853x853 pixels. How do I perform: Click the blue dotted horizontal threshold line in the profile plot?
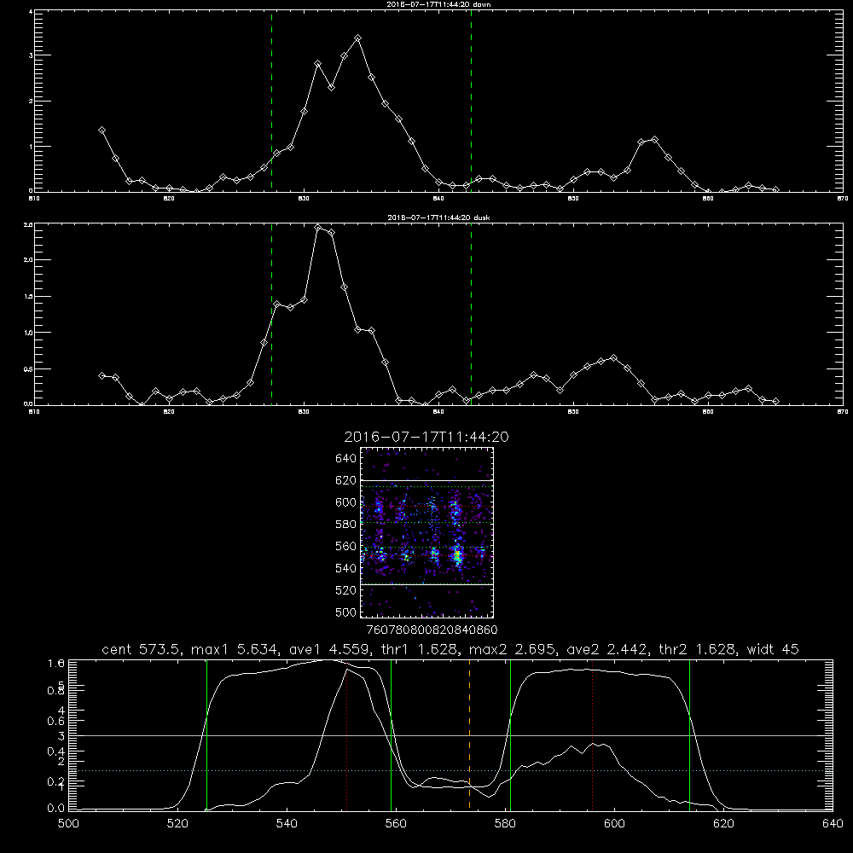tap(450, 771)
